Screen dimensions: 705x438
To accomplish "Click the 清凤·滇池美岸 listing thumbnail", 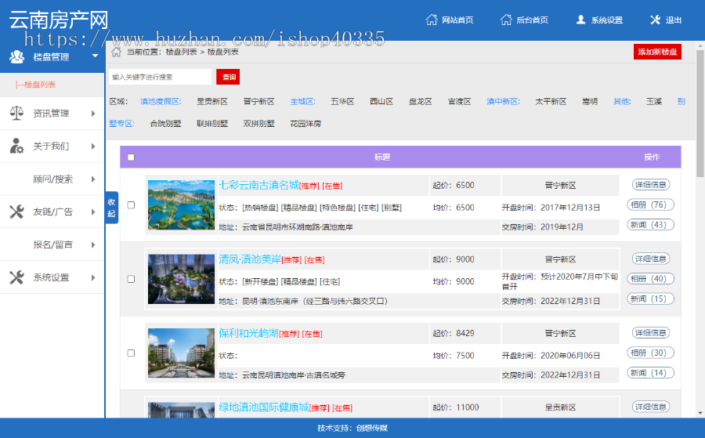I will pos(181,279).
